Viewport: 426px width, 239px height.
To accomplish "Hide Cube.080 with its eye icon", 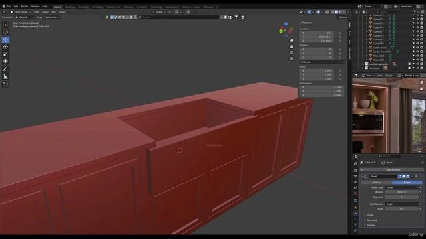I will [417, 44].
